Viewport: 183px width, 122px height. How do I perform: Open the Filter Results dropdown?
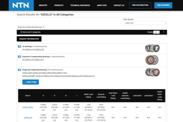pyautogui.click(x=145, y=23)
